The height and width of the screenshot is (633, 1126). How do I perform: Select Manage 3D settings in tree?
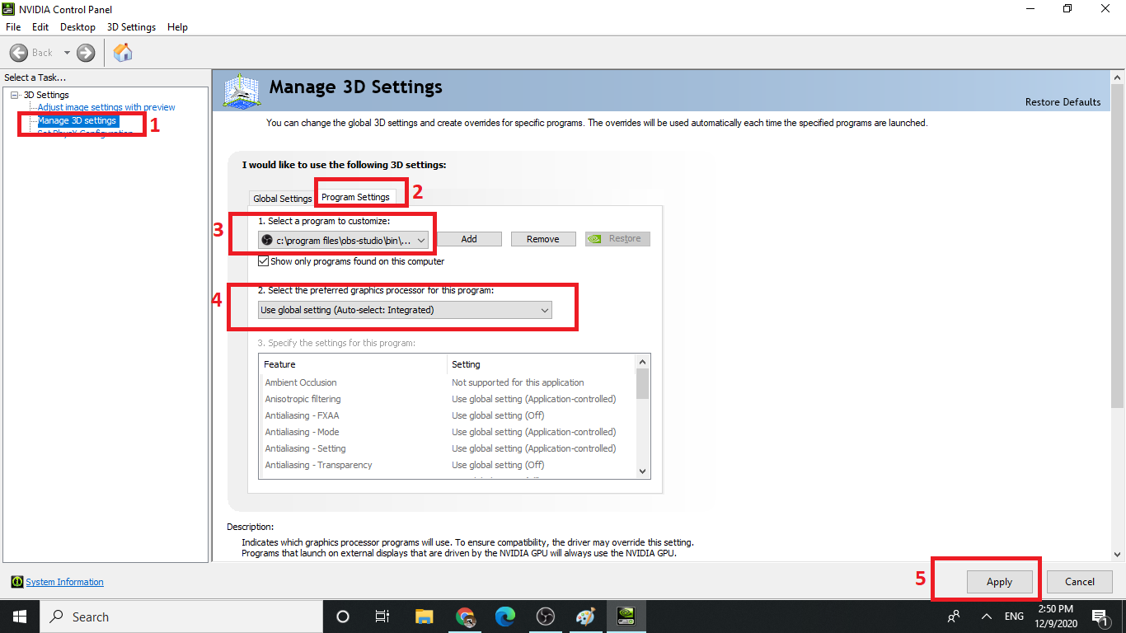(x=77, y=120)
